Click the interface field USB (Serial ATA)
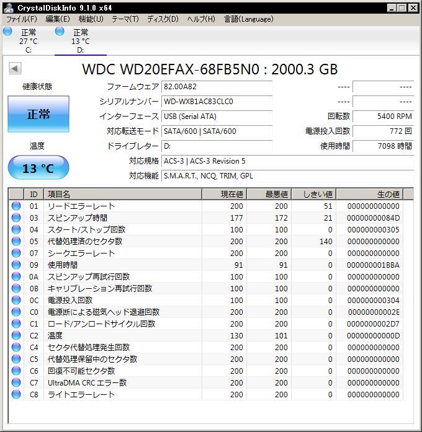Viewport: 422px width, 432px height. [217, 117]
